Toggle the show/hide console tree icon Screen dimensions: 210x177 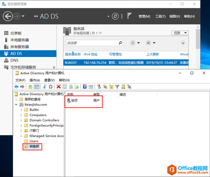click(36, 87)
